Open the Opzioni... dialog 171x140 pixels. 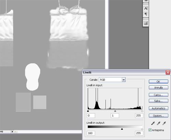tap(158, 116)
